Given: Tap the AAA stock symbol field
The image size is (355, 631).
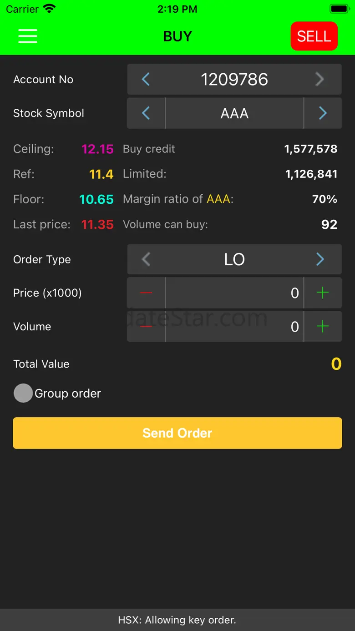Looking at the screenshot, I should click(234, 113).
